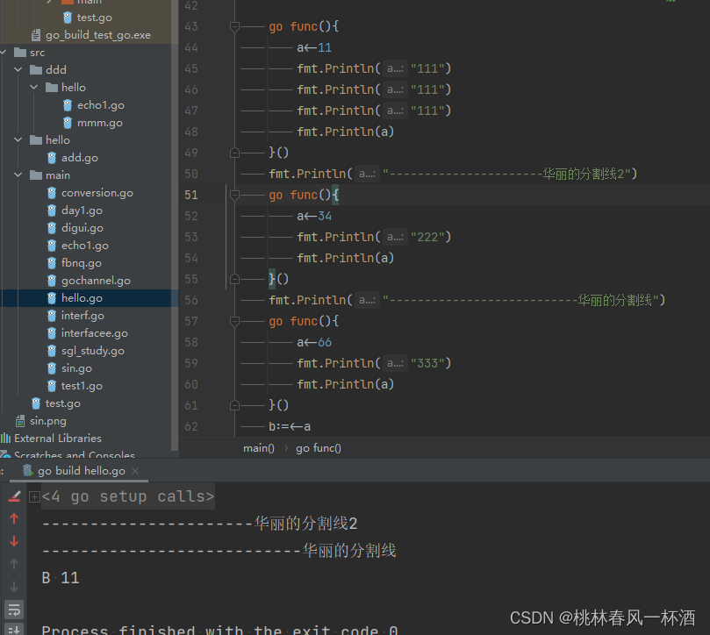Collapse the go func block at line 43
710x635 pixels.
[233, 26]
